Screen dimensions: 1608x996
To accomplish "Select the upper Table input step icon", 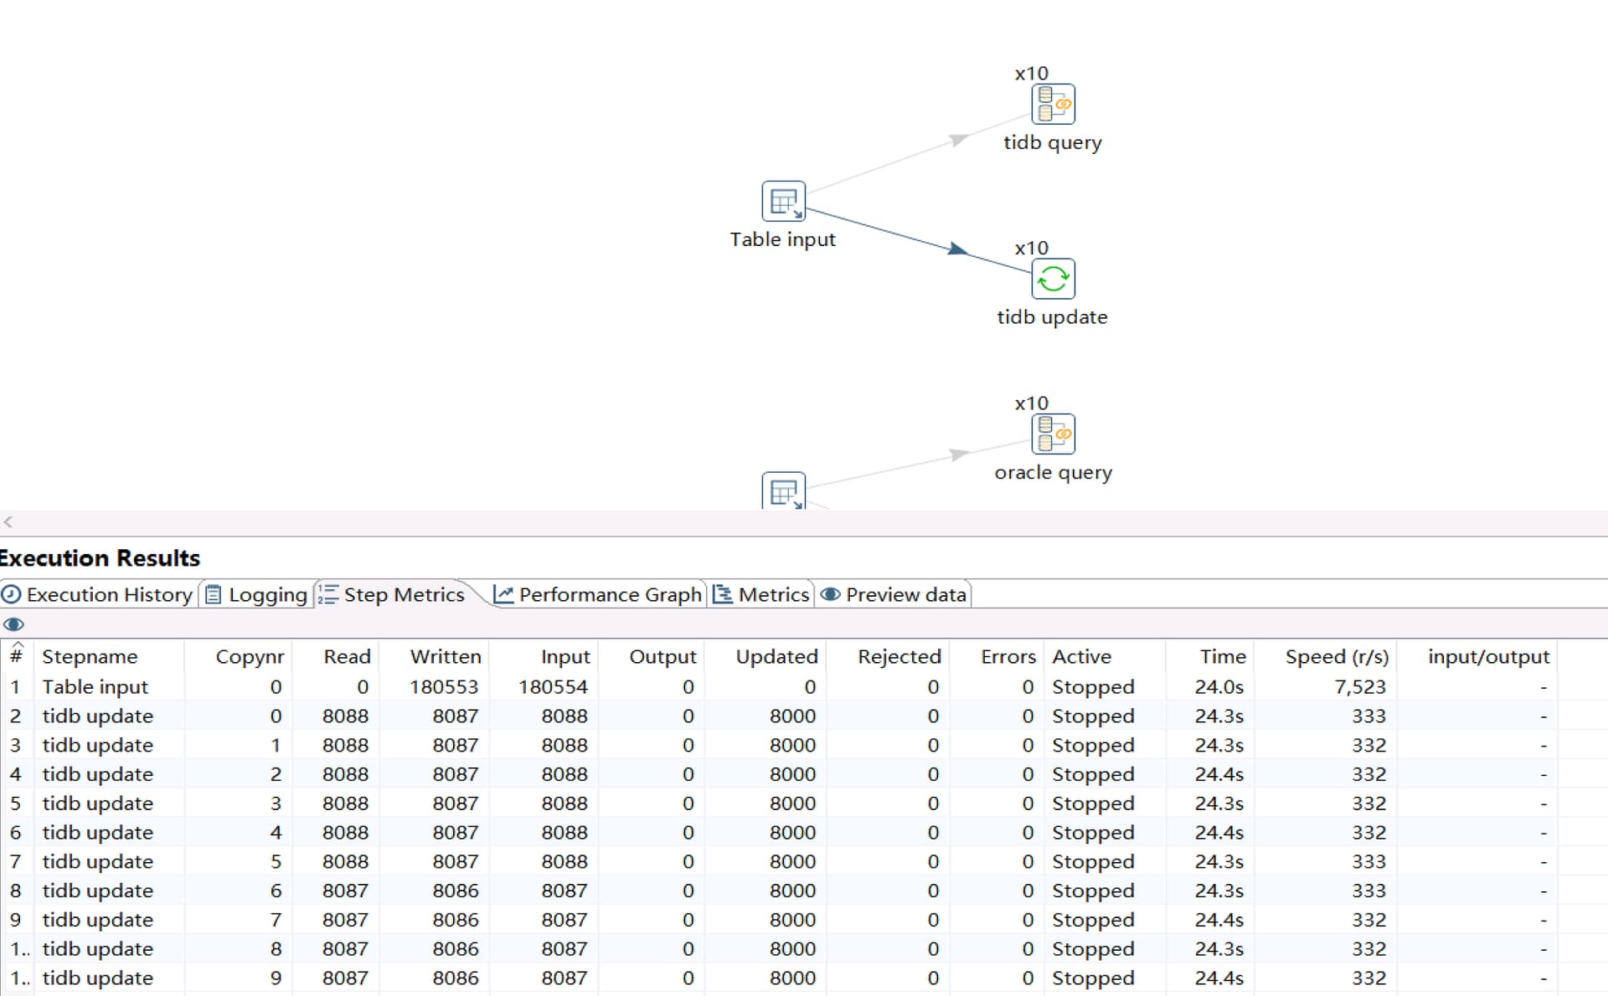I will click(x=783, y=202).
